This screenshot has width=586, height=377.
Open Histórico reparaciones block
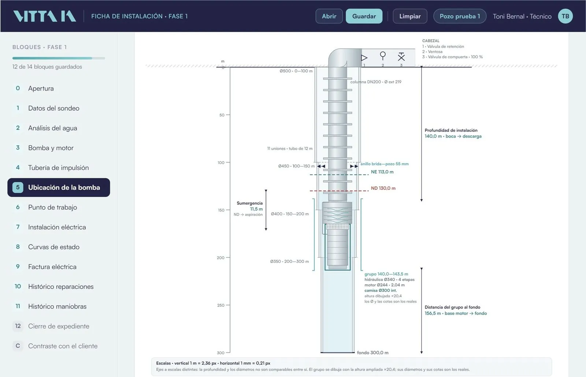pos(59,286)
